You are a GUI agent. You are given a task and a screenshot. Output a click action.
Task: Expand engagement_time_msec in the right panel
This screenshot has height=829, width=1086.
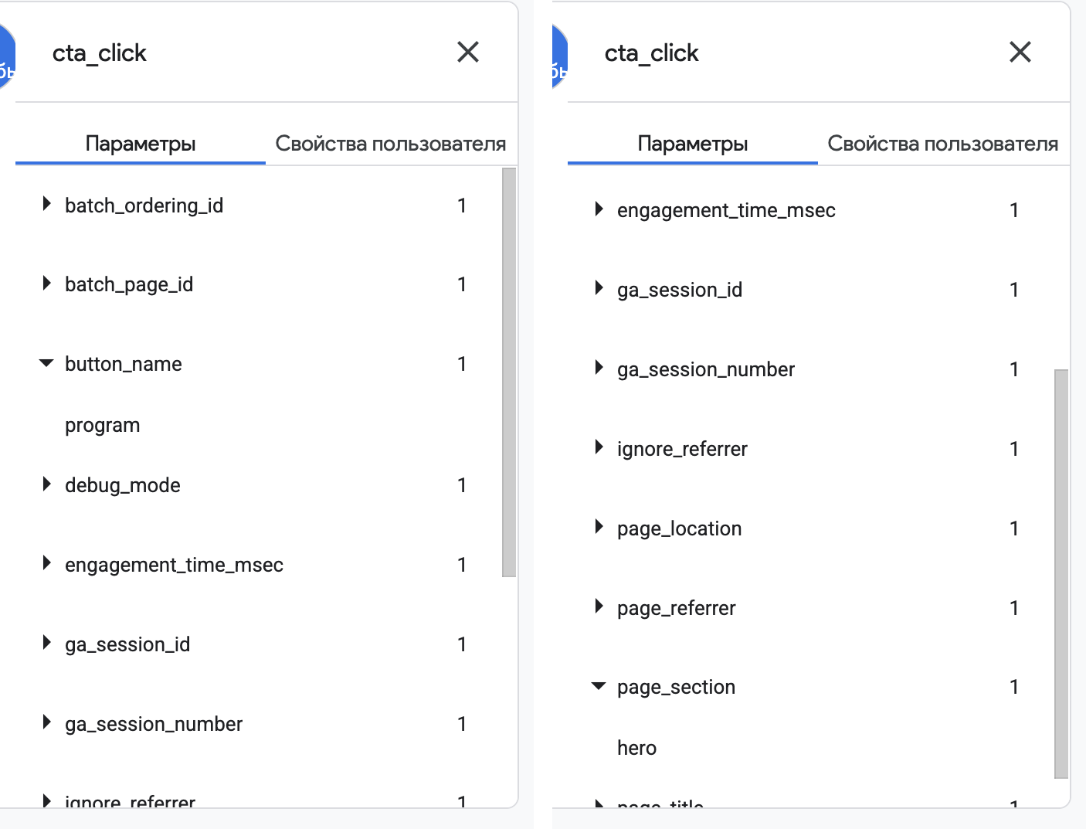click(x=599, y=209)
